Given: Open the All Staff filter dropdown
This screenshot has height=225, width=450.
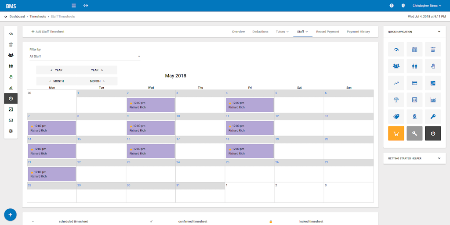Looking at the screenshot, I should coord(85,57).
